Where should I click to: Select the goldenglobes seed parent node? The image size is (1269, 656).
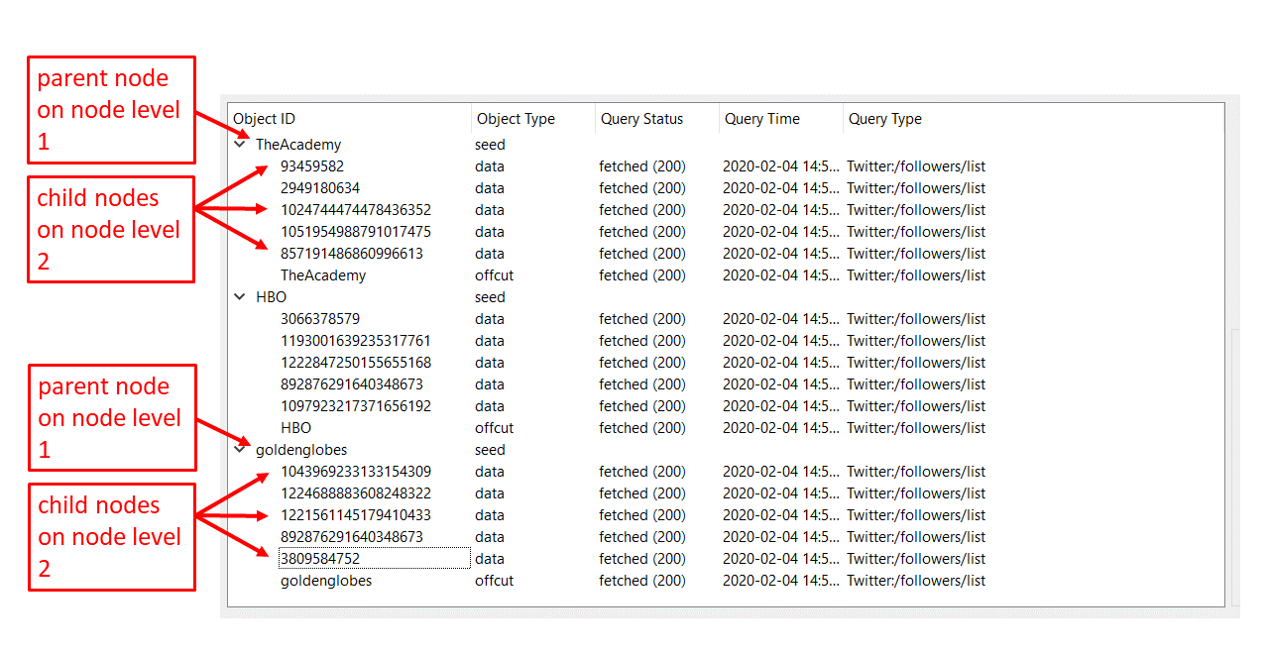301,450
